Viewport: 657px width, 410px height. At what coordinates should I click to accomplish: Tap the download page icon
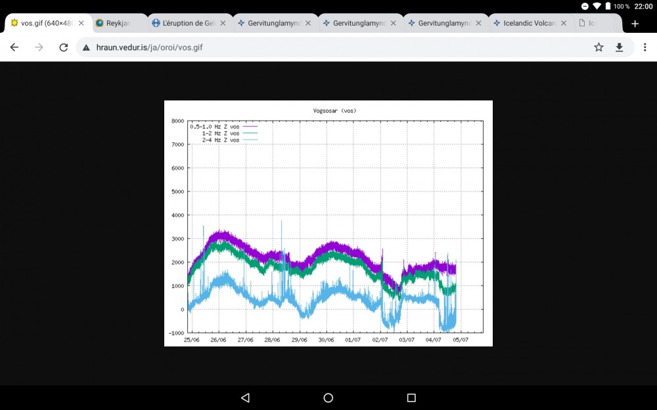[619, 47]
